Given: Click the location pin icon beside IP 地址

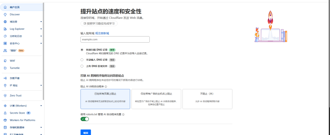Looking at the screenshot, I should point(5,85).
